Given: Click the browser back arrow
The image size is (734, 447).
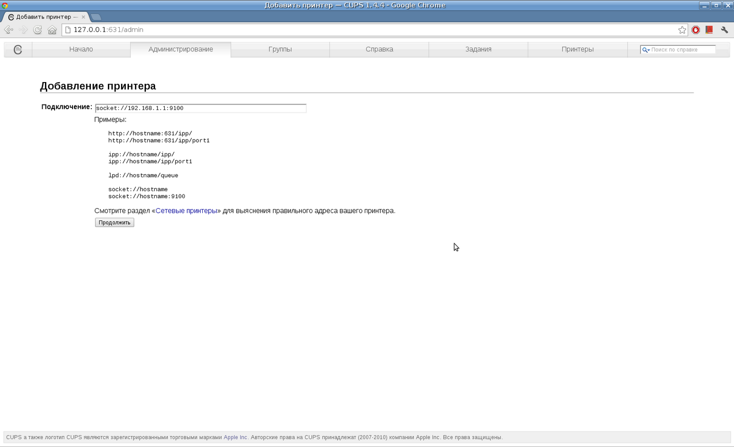Looking at the screenshot, I should tap(9, 30).
